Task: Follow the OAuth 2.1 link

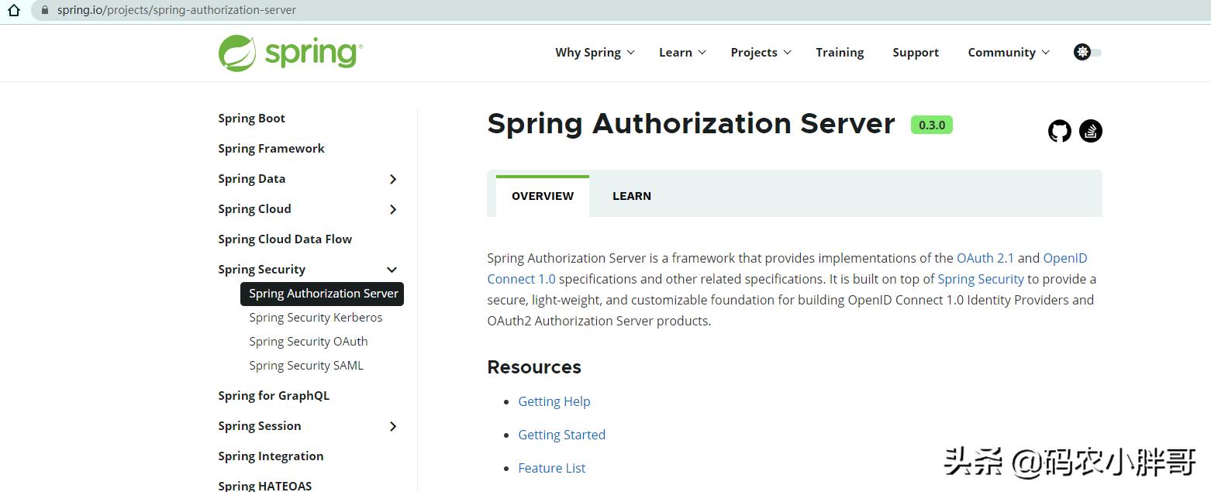Action: point(985,257)
